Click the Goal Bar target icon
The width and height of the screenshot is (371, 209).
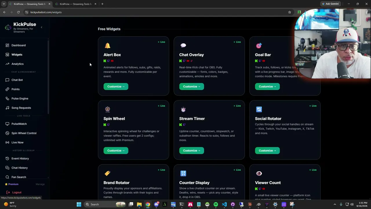point(259,46)
